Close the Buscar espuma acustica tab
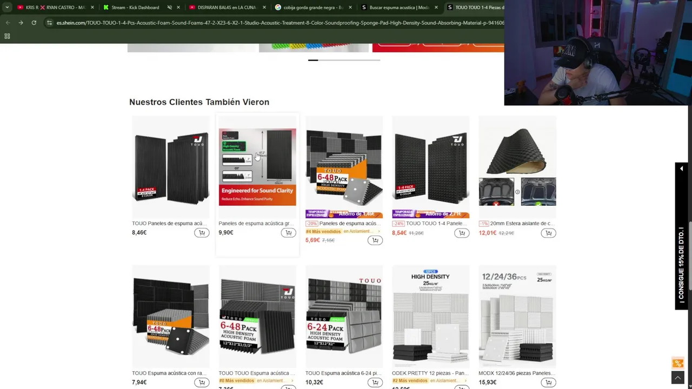The height and width of the screenshot is (389, 692). 436,8
